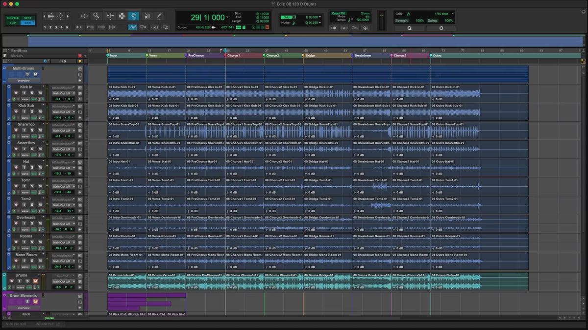Screen dimensions: 588x330
Task: Select the Zoomer magnifying glass tool
Action: (97, 16)
